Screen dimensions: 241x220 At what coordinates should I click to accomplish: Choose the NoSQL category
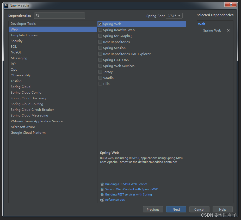pyautogui.click(x=53, y=52)
